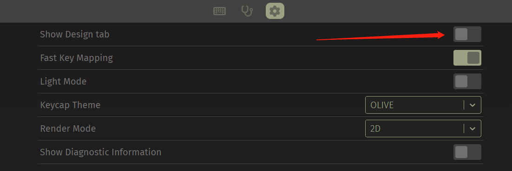Click the OLIVE value in Keycap Theme
Viewport: 512px width, 171px height.
(x=382, y=105)
